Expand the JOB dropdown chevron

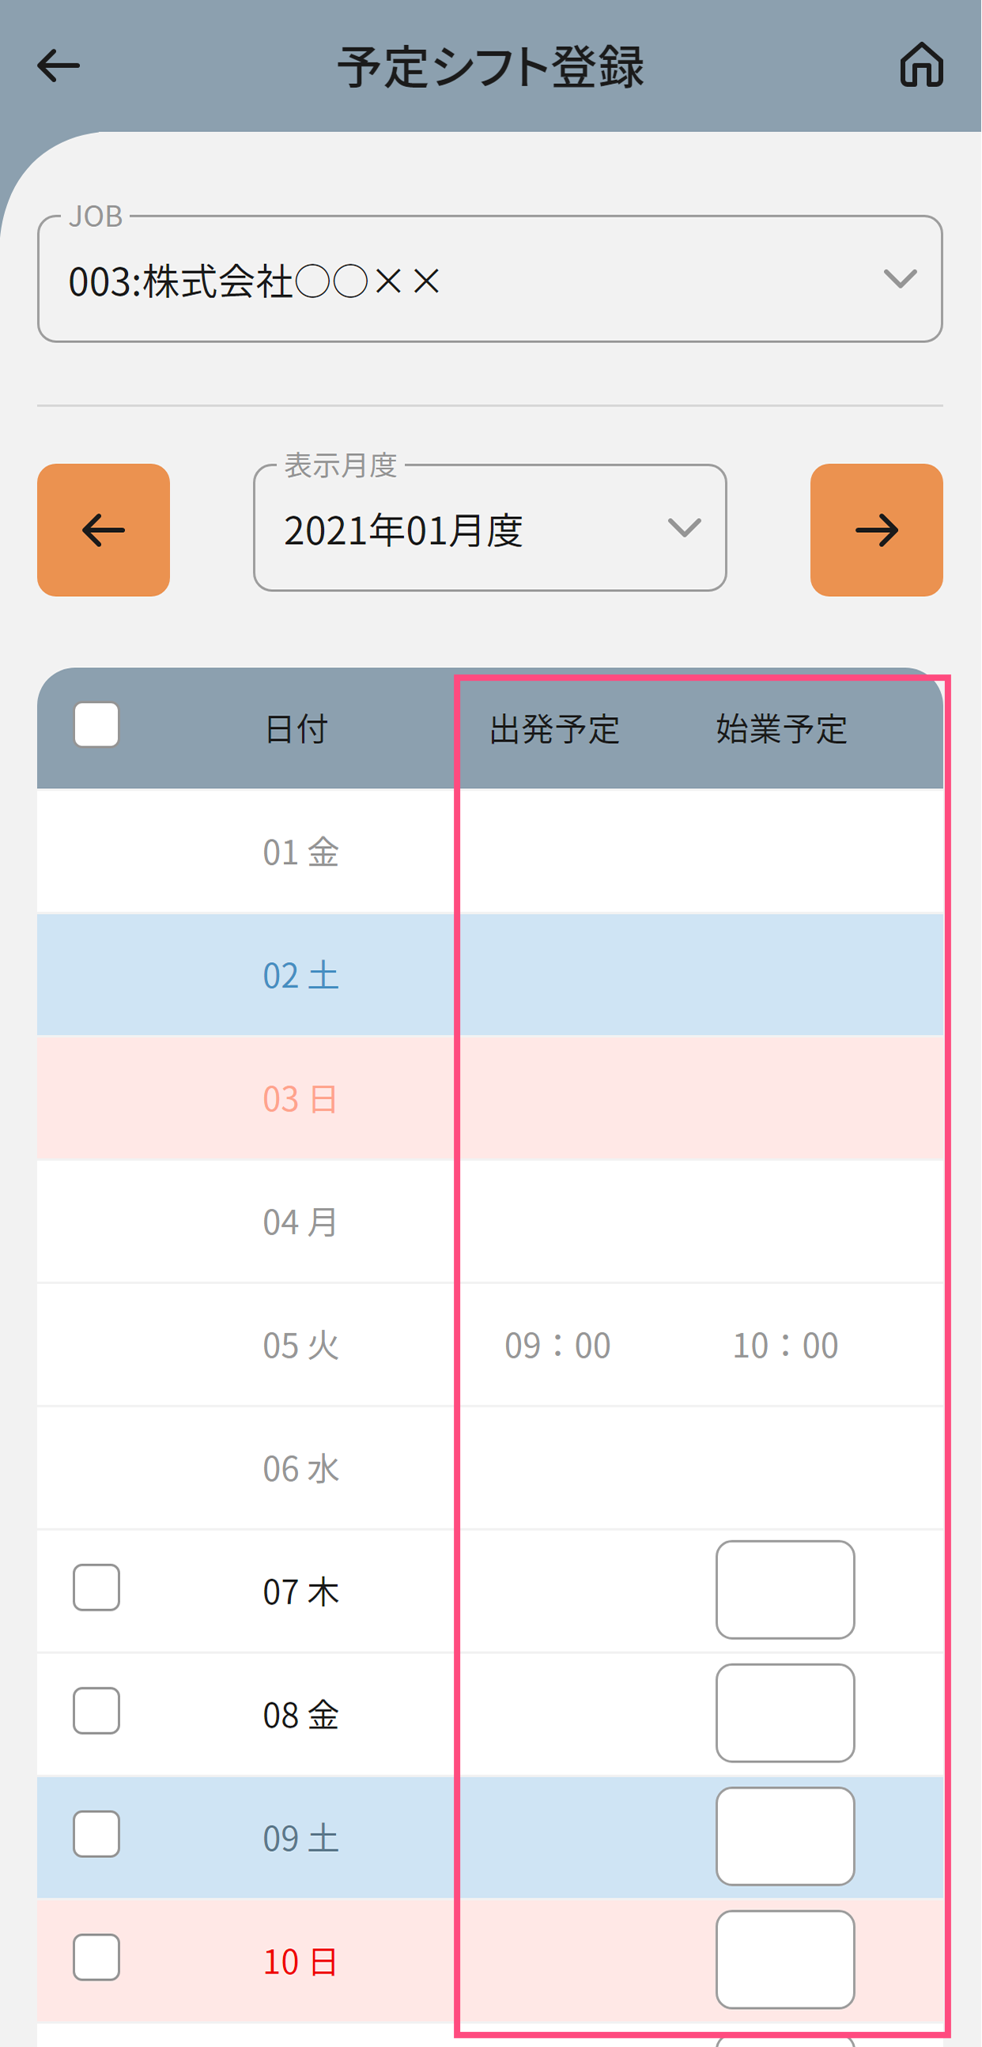899,279
